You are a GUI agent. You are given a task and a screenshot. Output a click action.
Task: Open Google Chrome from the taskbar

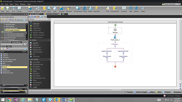coord(9,100)
